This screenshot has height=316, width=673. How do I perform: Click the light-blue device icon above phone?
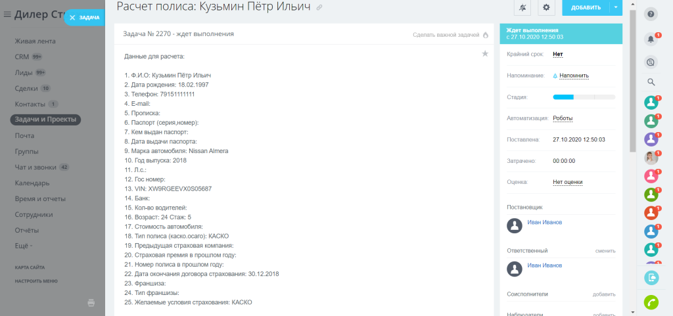(651, 277)
